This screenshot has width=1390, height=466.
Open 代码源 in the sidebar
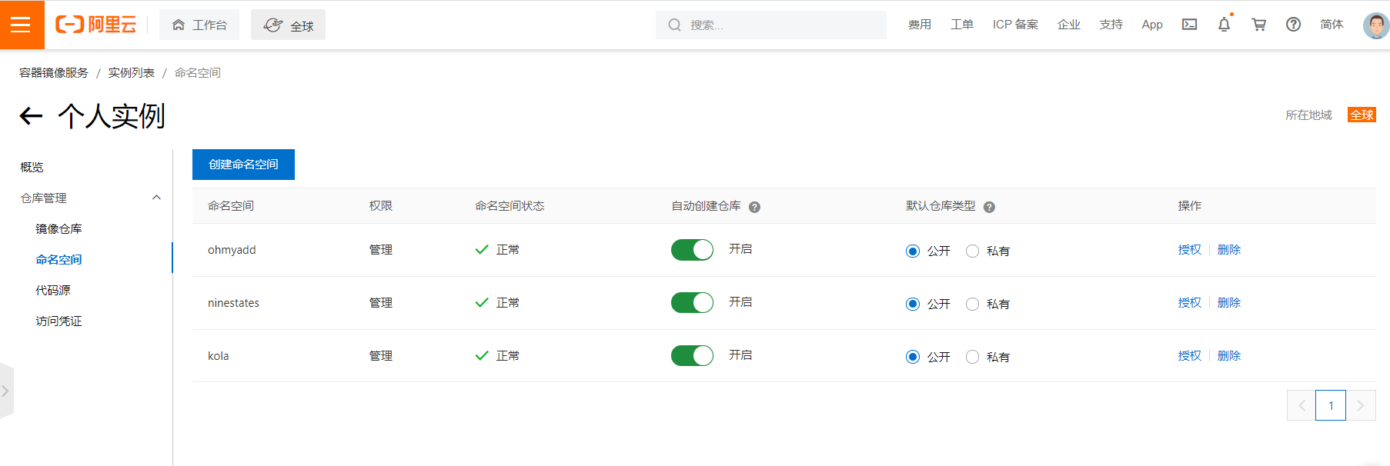point(53,290)
